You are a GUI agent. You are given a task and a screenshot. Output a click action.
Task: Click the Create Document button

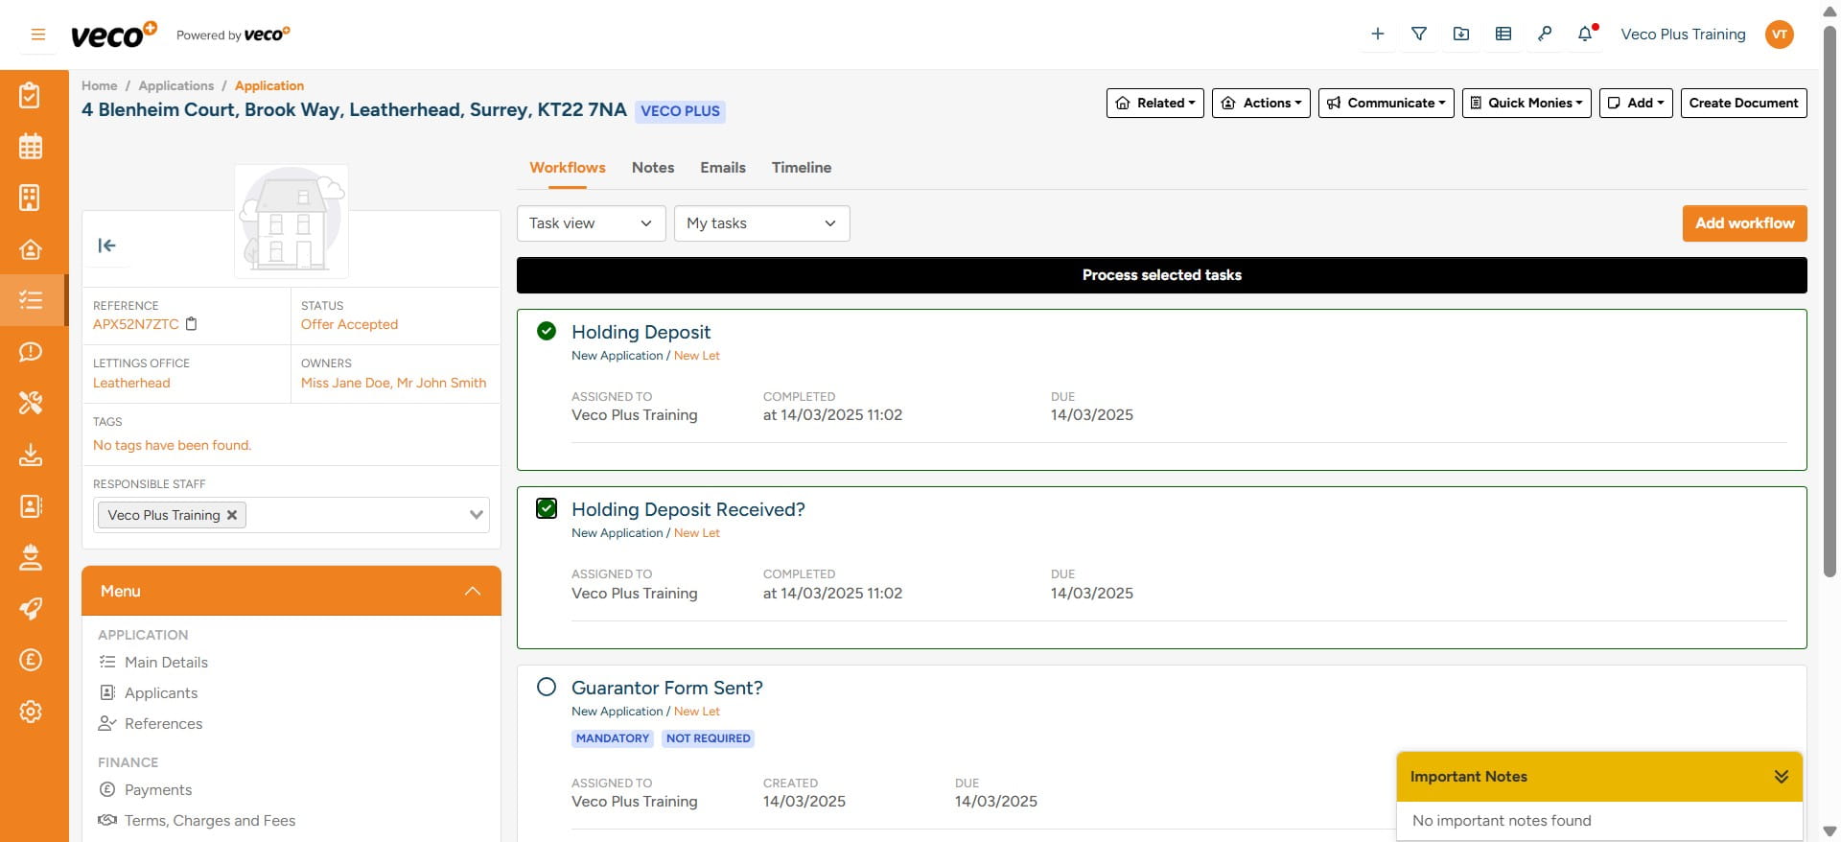click(x=1743, y=103)
